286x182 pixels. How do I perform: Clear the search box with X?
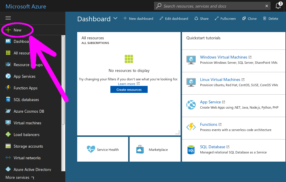(x=267, y=6)
